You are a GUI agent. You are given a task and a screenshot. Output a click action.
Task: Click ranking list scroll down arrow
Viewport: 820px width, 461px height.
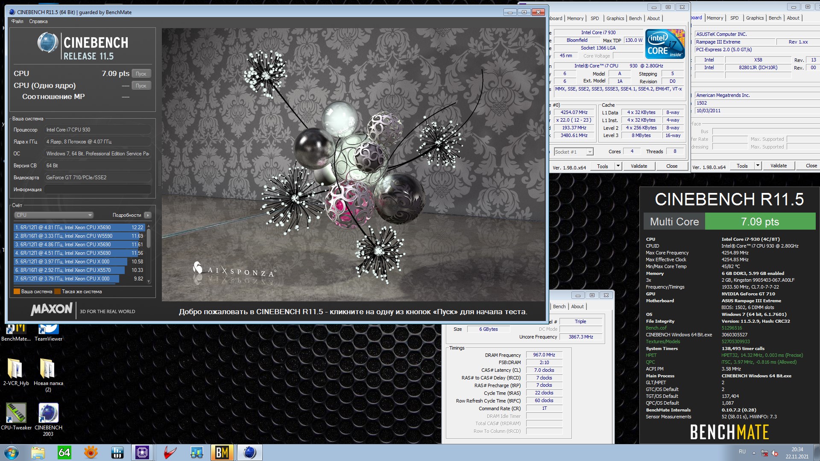pyautogui.click(x=149, y=281)
